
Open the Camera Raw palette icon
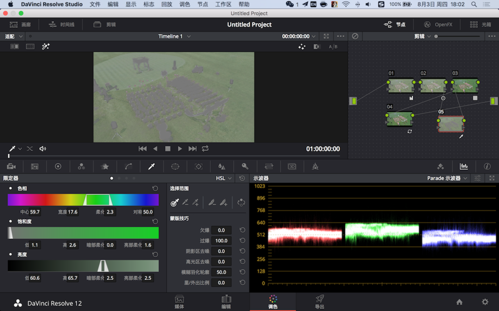(x=11, y=166)
